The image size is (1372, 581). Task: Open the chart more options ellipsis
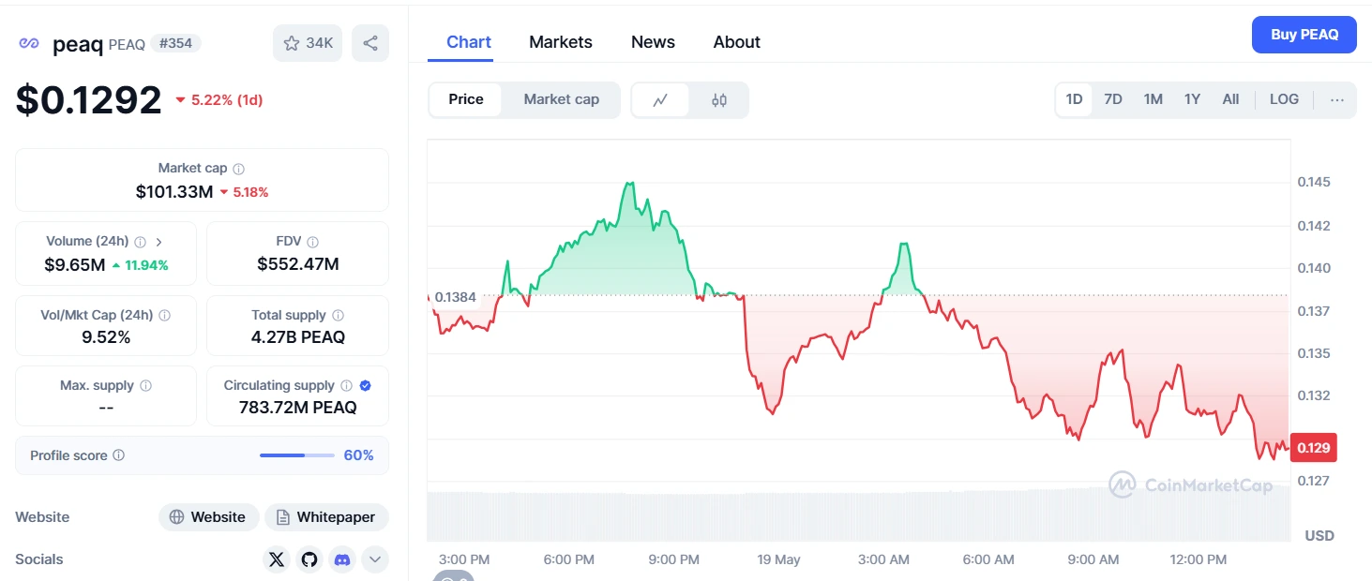click(1337, 99)
